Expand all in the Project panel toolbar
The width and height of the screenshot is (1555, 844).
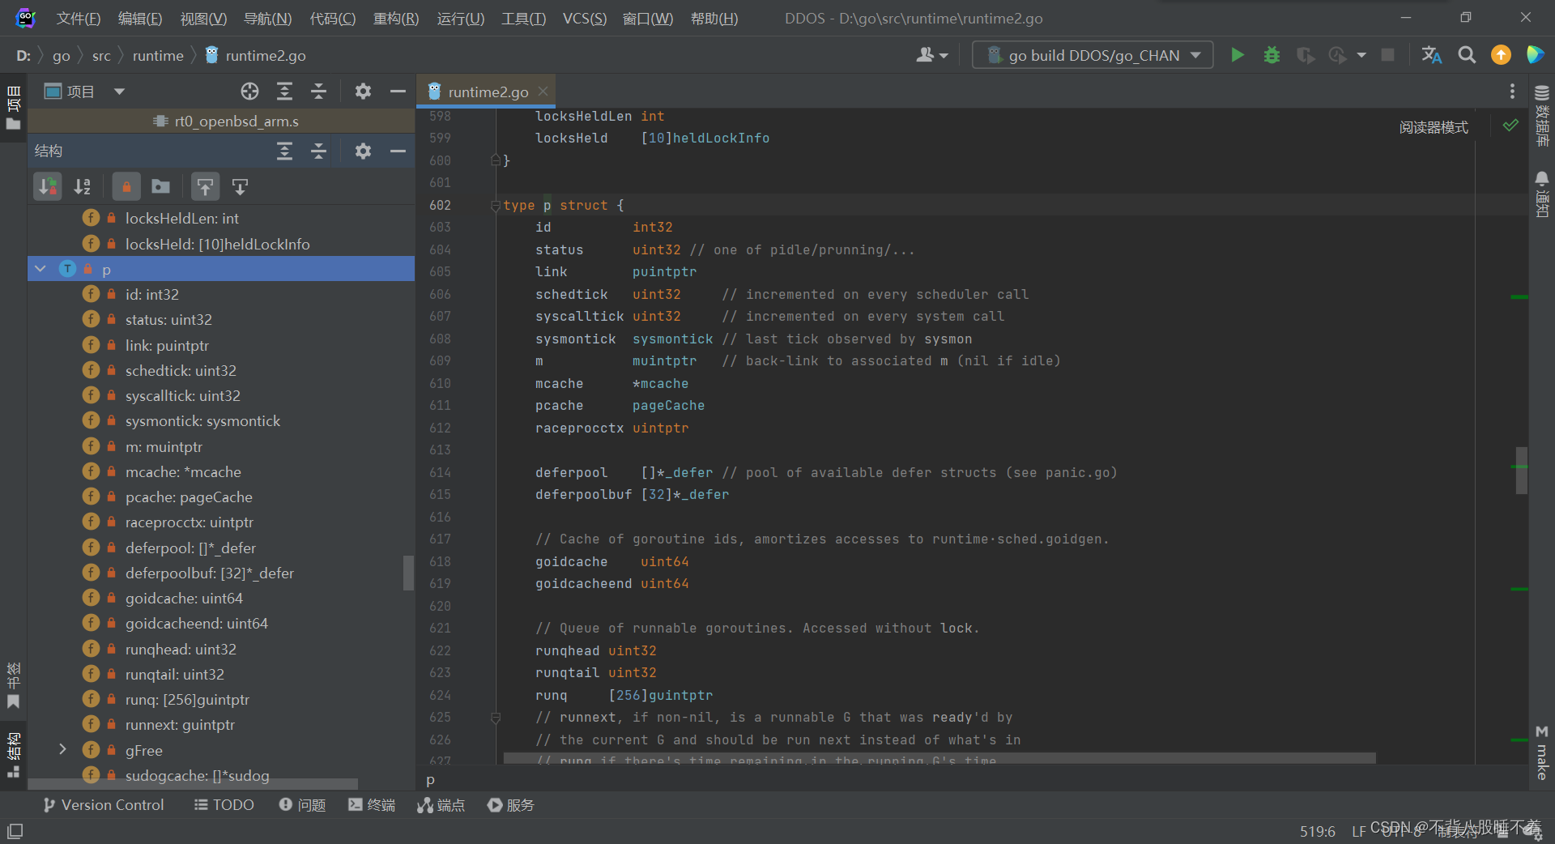click(284, 92)
